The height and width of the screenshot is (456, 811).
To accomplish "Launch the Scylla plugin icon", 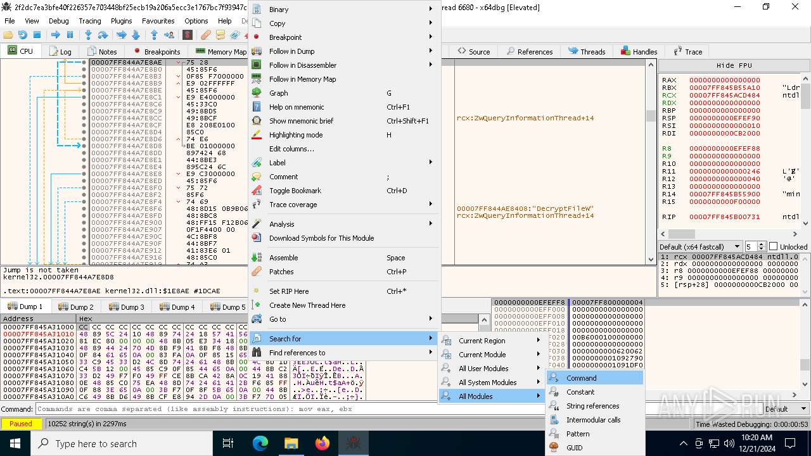I will [188, 35].
